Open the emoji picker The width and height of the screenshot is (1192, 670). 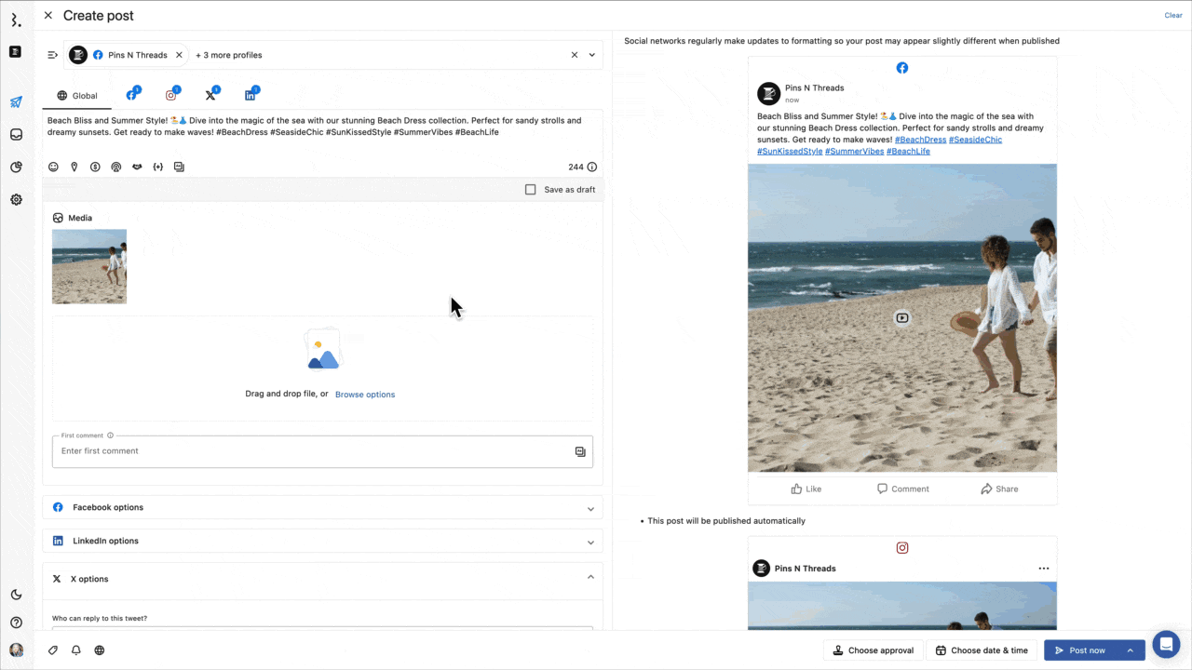53,167
